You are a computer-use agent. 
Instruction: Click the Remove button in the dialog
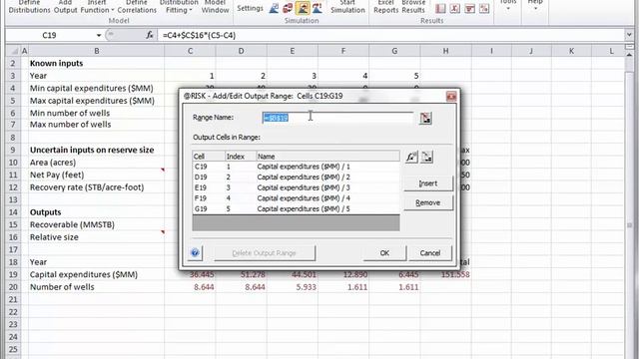tap(428, 202)
